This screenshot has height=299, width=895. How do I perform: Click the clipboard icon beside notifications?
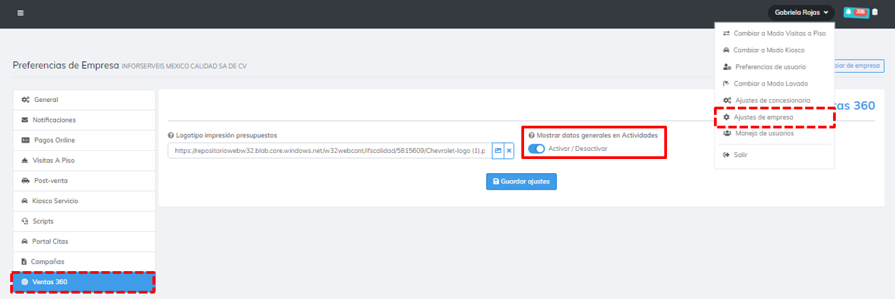click(x=875, y=12)
